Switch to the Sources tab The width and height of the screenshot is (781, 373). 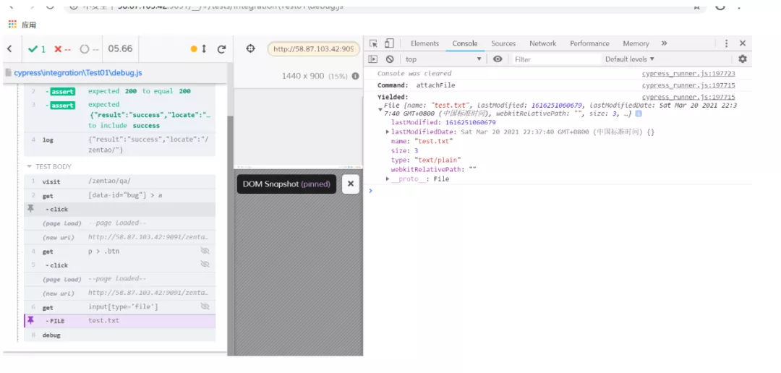tap(503, 43)
